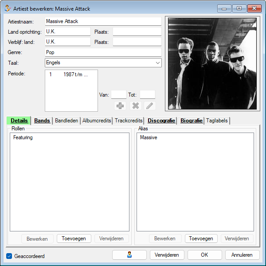
Task: Click the artist editor icon in title bar
Action: (8, 8)
